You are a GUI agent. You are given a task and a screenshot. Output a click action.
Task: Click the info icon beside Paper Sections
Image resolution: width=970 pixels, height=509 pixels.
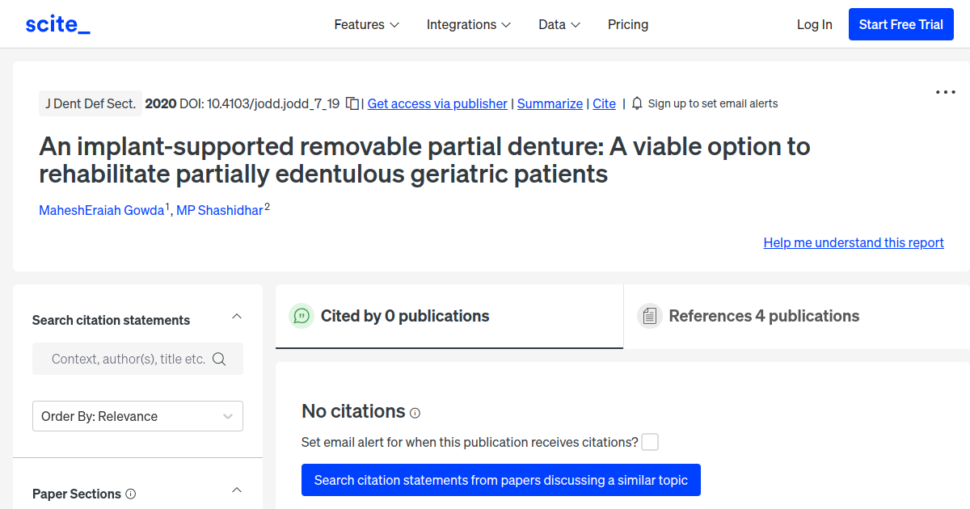pyautogui.click(x=131, y=494)
